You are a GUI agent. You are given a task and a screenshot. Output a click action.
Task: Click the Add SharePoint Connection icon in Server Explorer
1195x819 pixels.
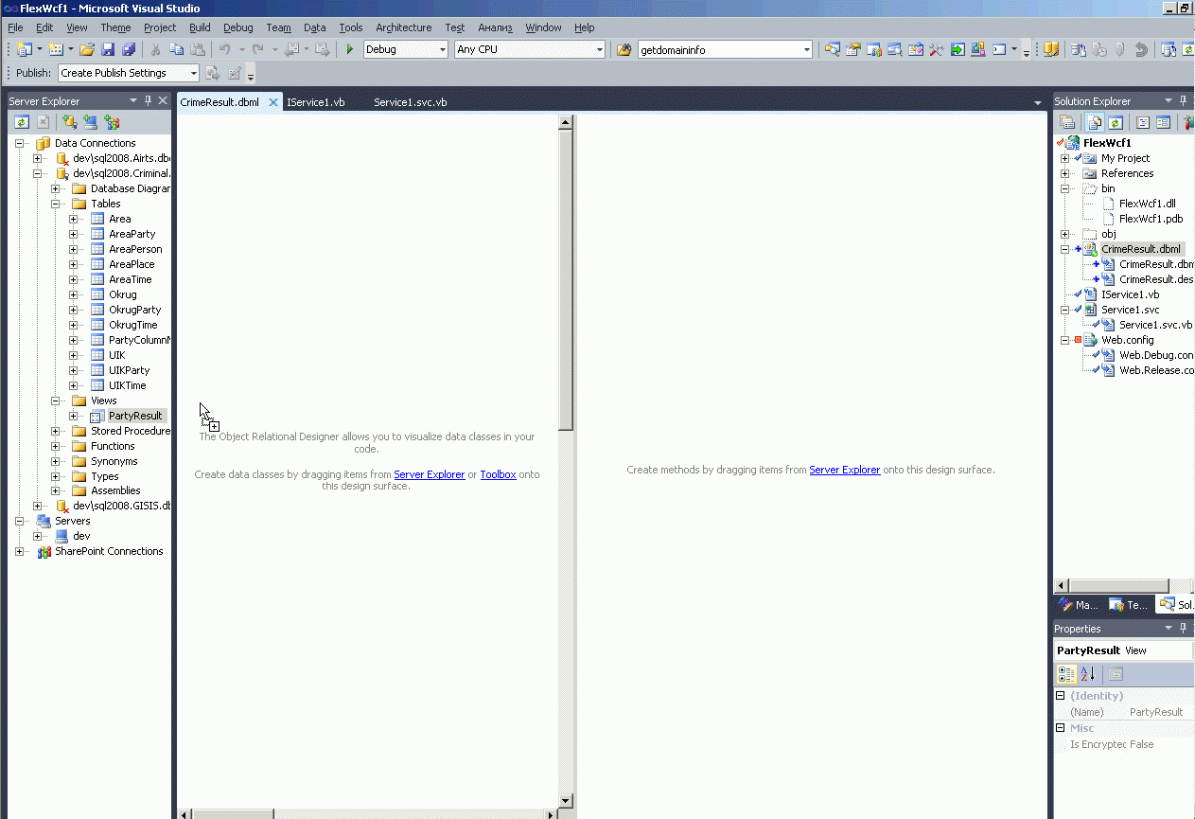pyautogui.click(x=112, y=121)
